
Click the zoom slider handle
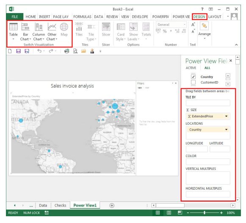click(x=205, y=213)
